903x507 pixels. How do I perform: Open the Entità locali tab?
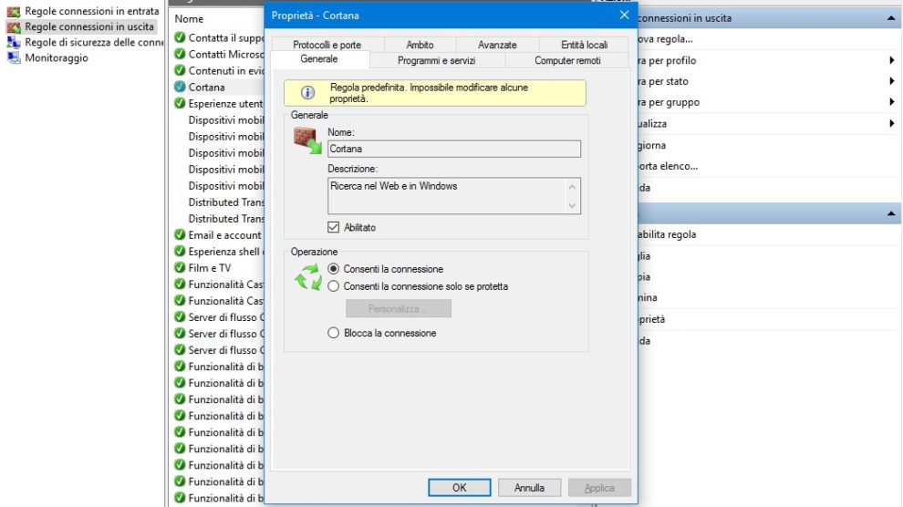[584, 45]
